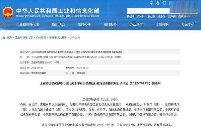Open the 政务公开 nav menu
The height and width of the screenshot is (133, 201).
tap(84, 24)
